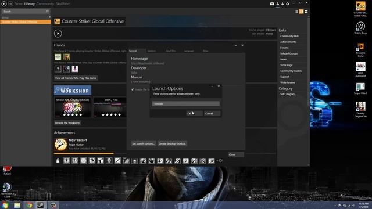Viewport: 372px width, 209px height.
Task: Open the Store Page link
Action: tap(286, 65)
